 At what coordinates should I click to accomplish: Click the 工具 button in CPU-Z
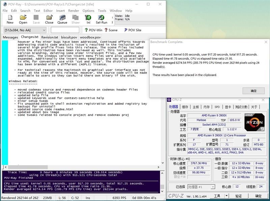[217, 196]
